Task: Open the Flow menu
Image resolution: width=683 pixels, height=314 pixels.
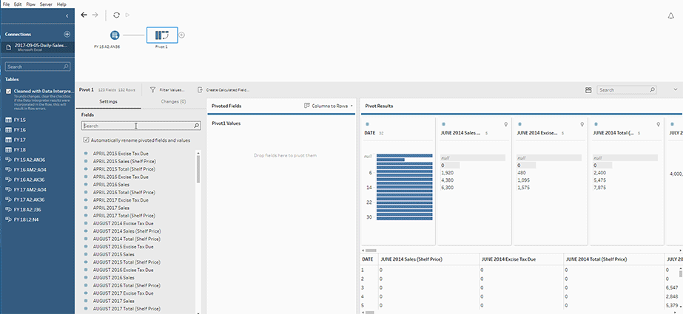Action: pos(30,4)
